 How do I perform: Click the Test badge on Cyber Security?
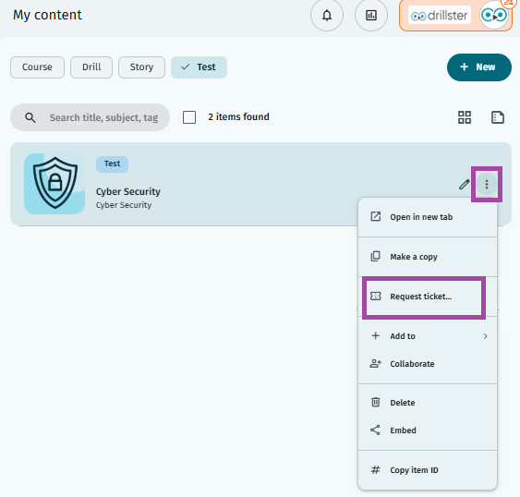[112, 164]
